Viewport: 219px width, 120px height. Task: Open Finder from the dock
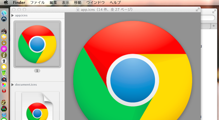(x=4, y=13)
